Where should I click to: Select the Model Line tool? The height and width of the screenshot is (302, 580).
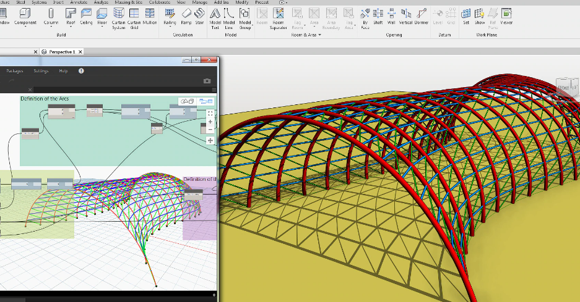[x=229, y=19]
